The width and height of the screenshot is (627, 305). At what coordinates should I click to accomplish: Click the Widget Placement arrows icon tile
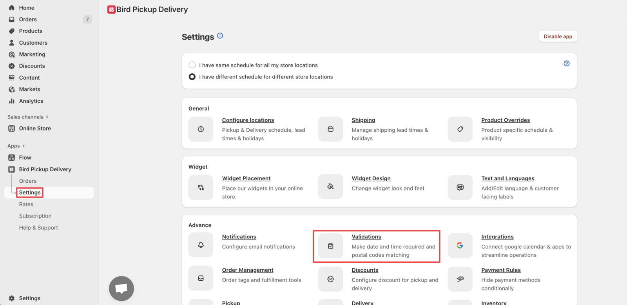tap(201, 187)
